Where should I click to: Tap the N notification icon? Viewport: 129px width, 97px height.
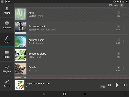[x=9, y=2]
